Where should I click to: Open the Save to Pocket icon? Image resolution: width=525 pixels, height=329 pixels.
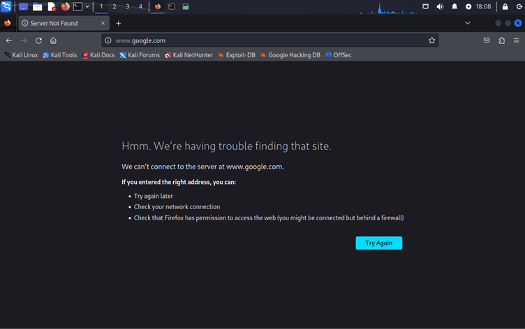(x=487, y=40)
